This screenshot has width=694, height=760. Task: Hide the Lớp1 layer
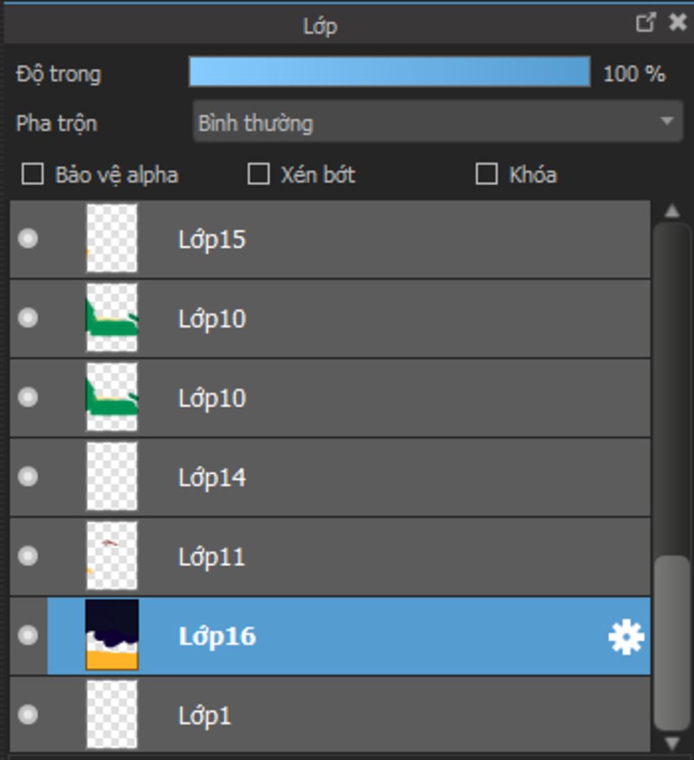coord(28,714)
